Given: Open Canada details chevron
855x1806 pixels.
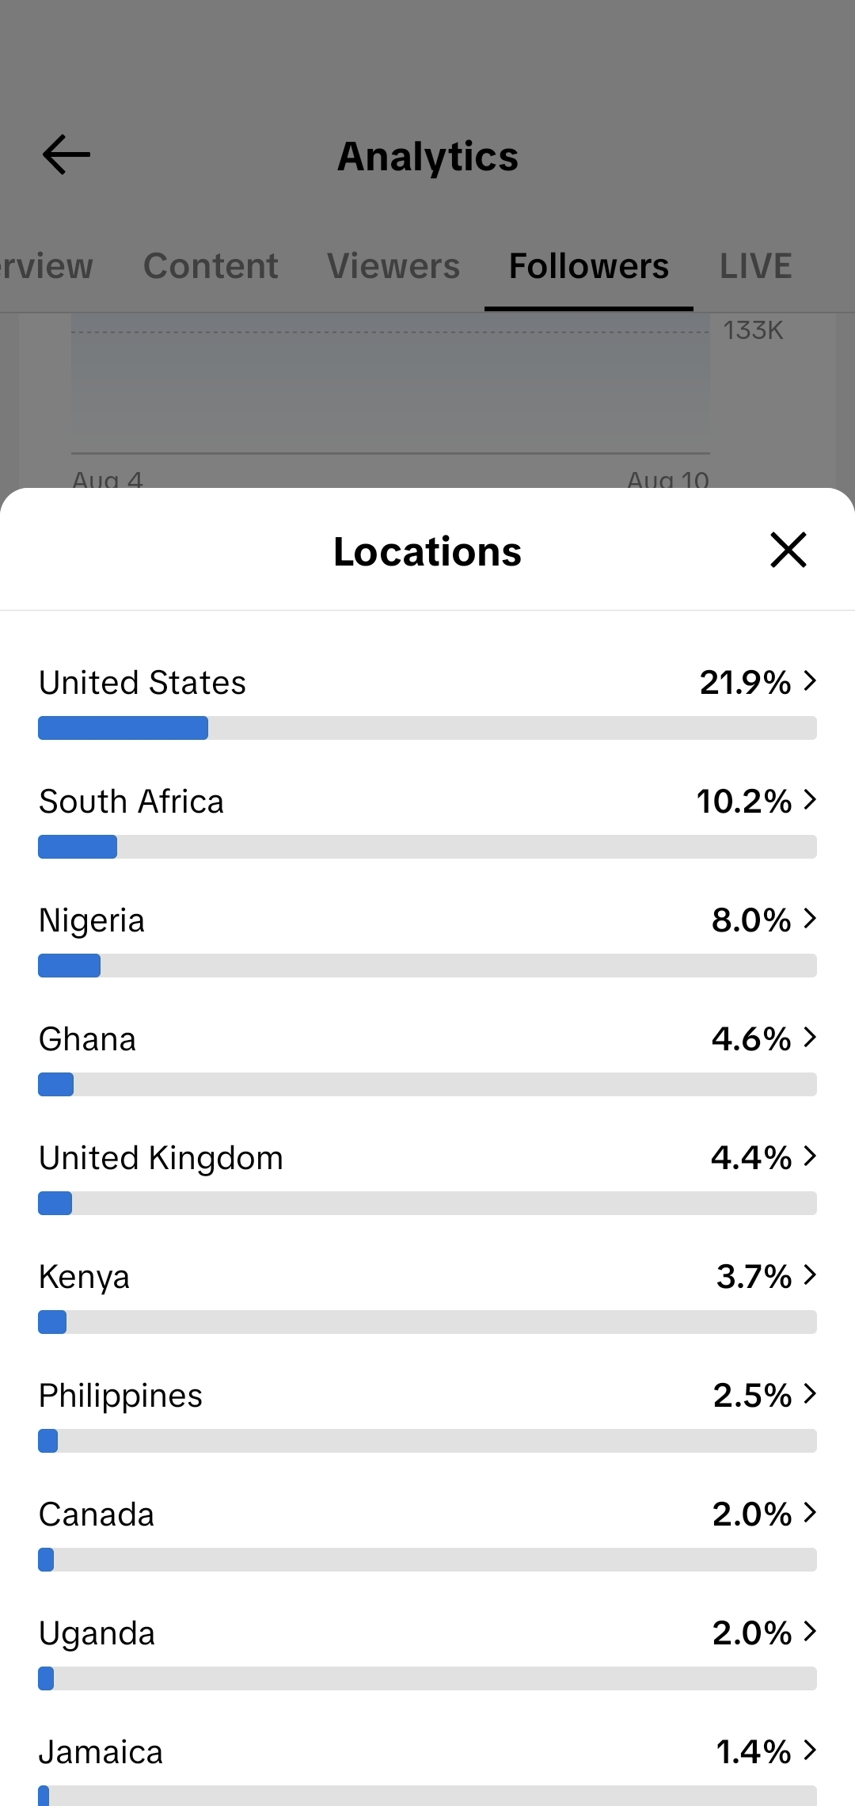Looking at the screenshot, I should coord(809,1512).
